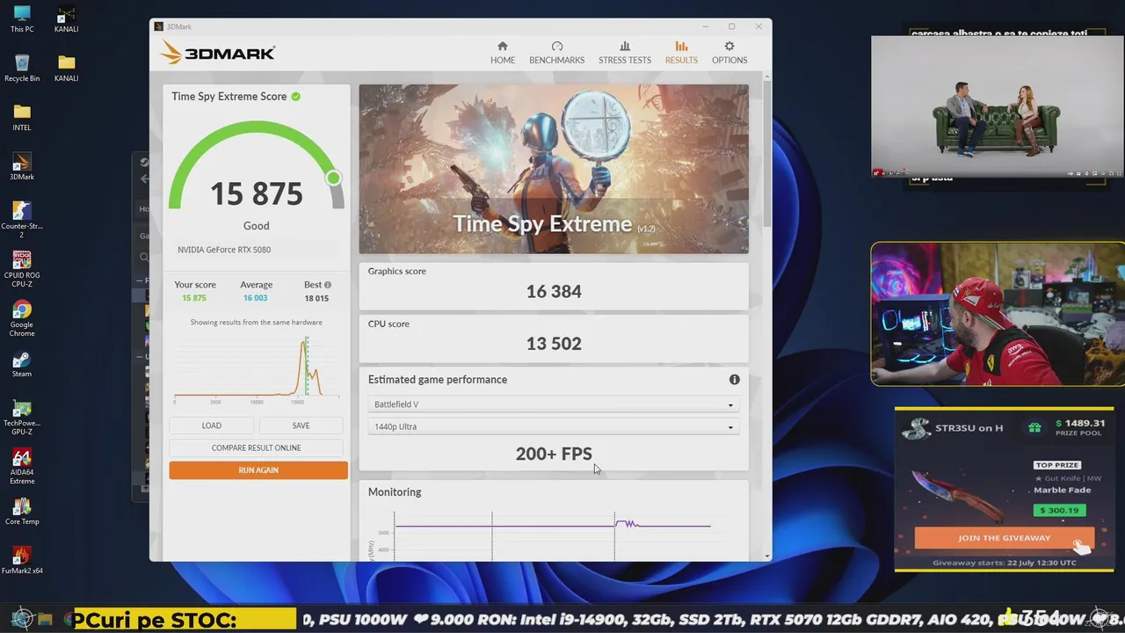This screenshot has width=1125, height=633.
Task: Click the CPU score value 13 502
Action: 554,344
